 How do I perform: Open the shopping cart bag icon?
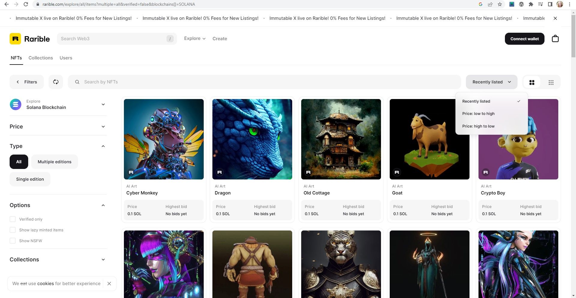[x=555, y=38]
